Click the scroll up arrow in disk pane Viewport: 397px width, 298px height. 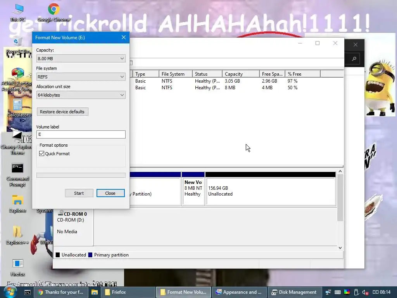tap(340, 172)
